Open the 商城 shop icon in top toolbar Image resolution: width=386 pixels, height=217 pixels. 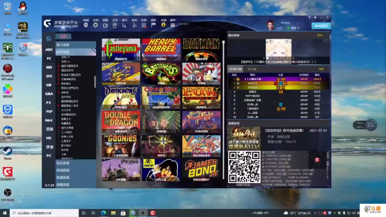[86, 25]
